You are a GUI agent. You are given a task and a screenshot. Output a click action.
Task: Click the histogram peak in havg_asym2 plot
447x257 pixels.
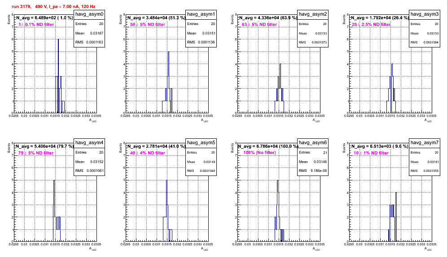[x=280, y=64]
